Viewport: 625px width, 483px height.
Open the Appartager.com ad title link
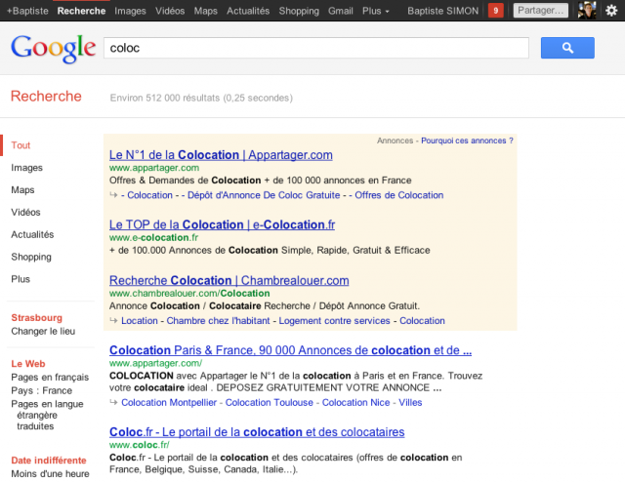(221, 154)
